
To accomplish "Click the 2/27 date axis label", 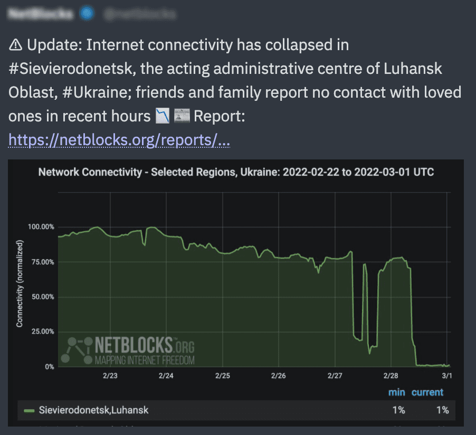I will tap(335, 376).
